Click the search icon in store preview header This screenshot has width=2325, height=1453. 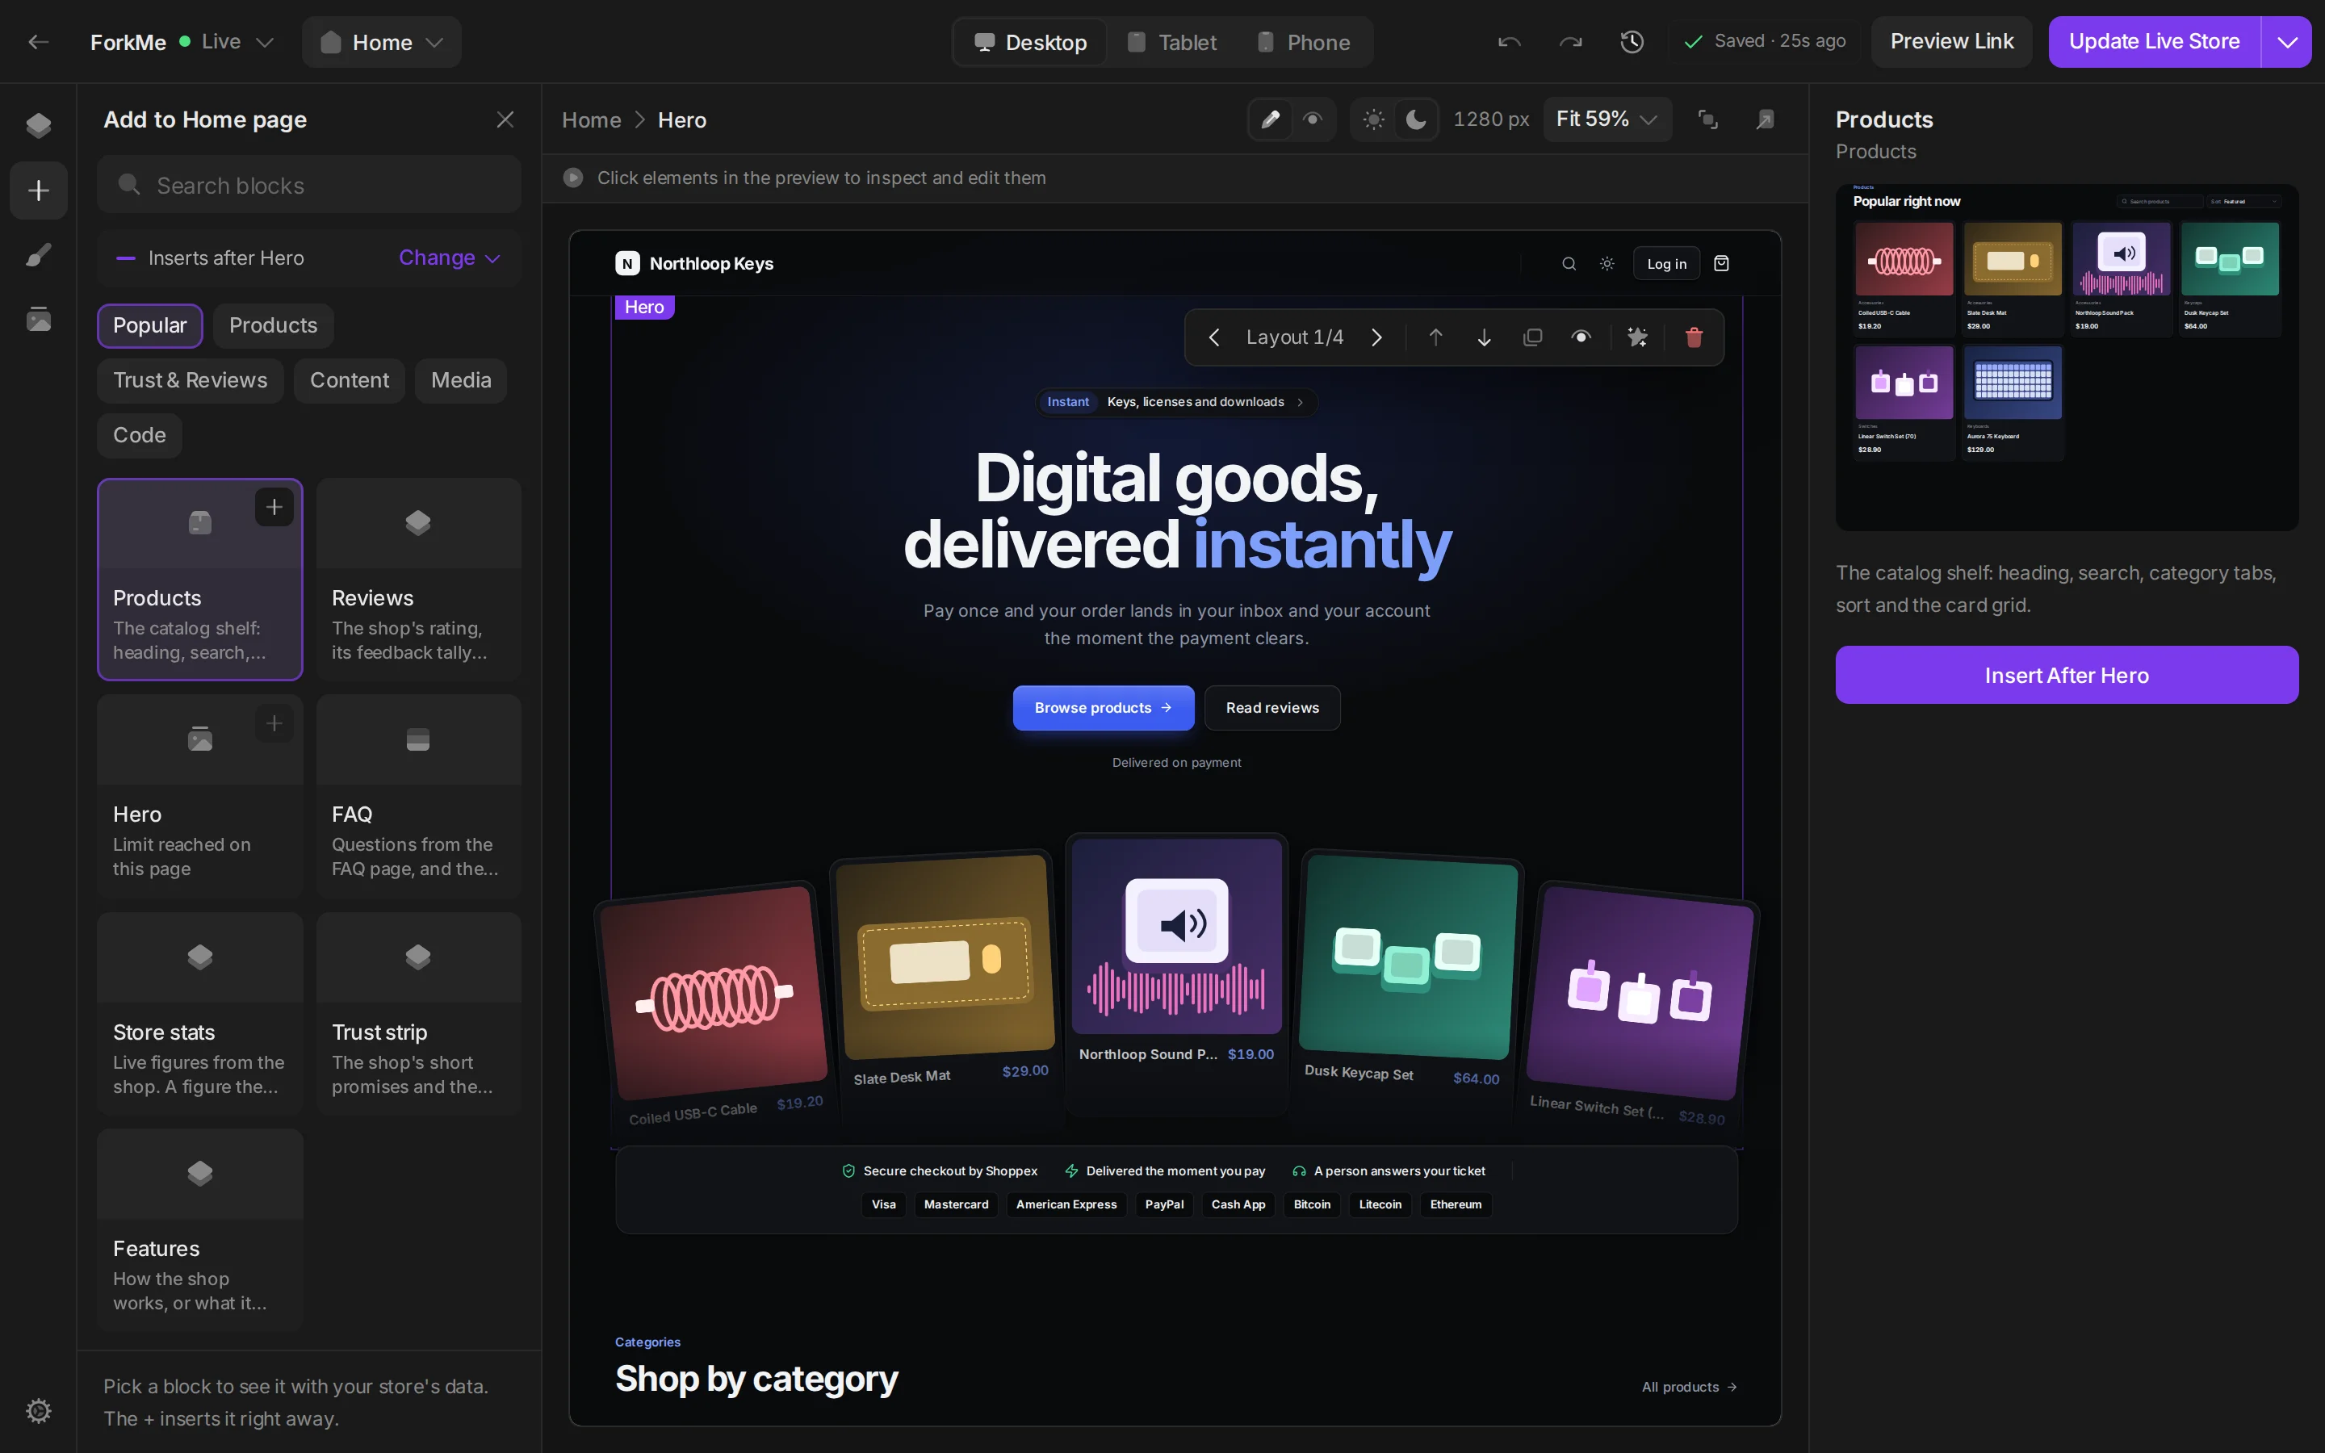click(x=1569, y=263)
